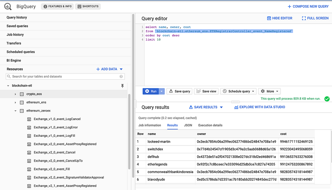The image size is (332, 190).
Task: Click the search help question mark icon
Action: pos(121,76)
